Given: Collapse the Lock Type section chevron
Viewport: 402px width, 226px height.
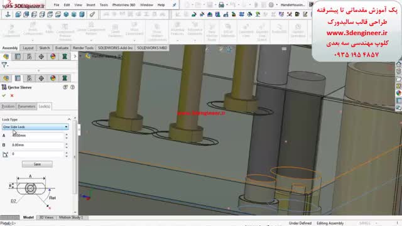Looking at the screenshot, I should coord(69,119).
